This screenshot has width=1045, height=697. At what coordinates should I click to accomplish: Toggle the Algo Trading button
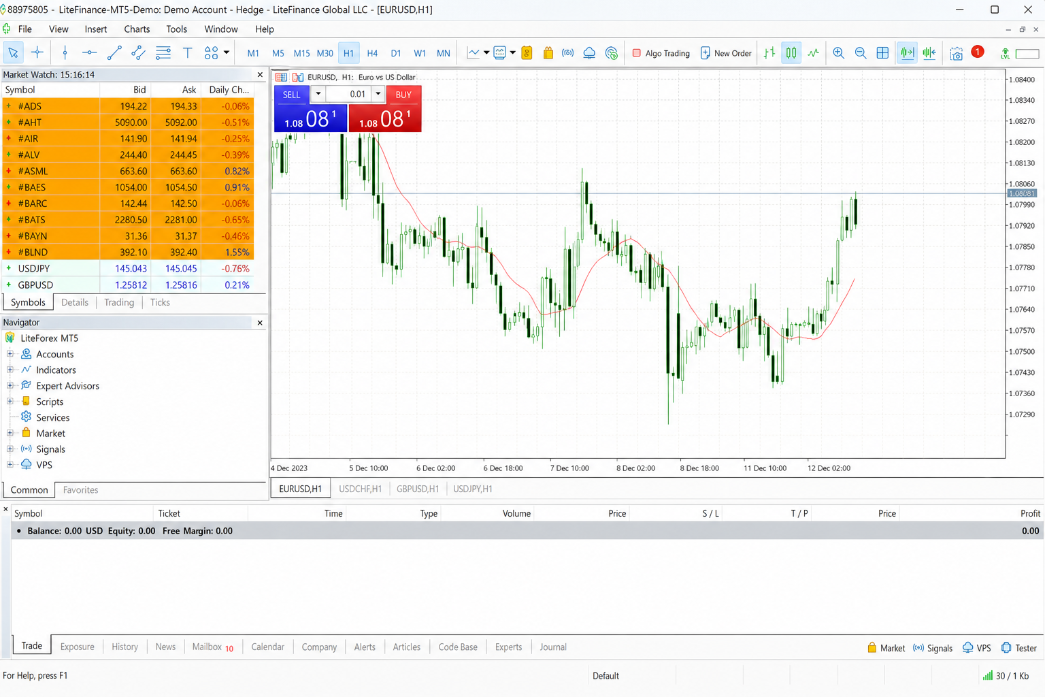pos(661,53)
